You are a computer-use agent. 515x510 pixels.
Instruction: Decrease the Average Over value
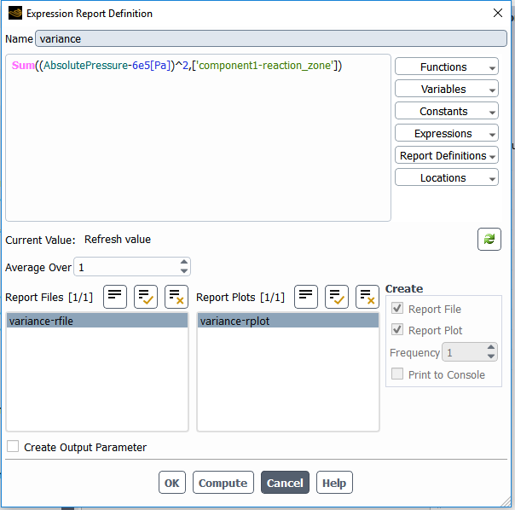click(184, 271)
